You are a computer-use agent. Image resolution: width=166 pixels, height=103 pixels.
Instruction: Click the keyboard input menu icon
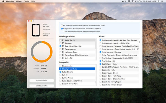click(x=129, y=1)
